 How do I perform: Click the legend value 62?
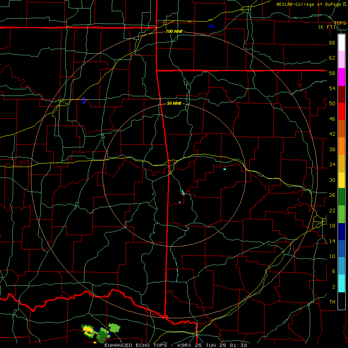click(332, 58)
